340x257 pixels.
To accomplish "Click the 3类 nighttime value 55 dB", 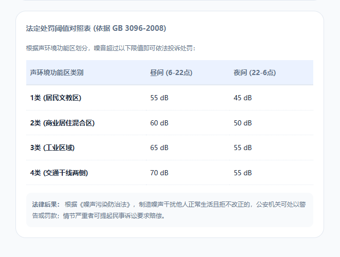I will click(242, 148).
